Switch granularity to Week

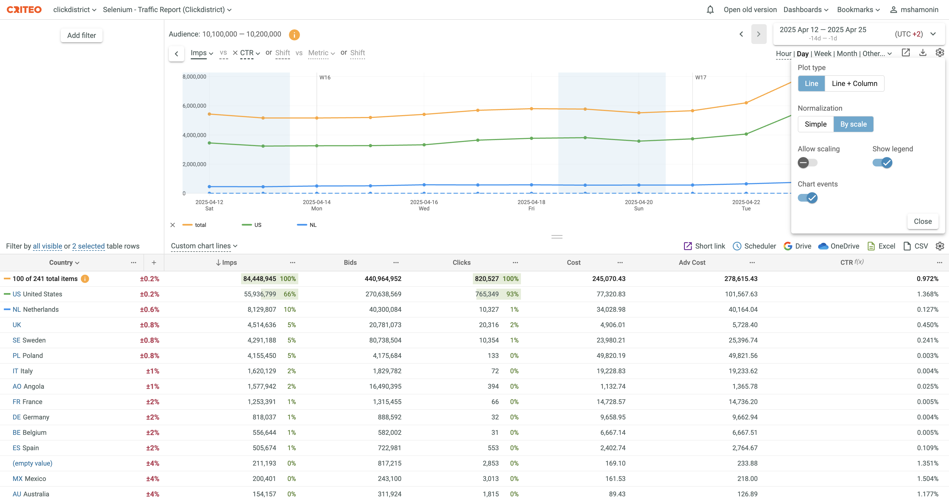click(x=822, y=54)
